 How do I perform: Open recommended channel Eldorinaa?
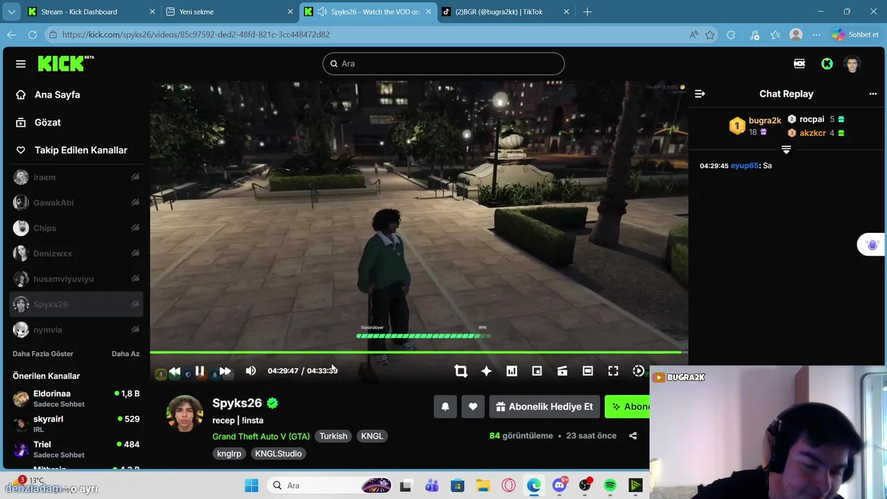click(x=76, y=399)
